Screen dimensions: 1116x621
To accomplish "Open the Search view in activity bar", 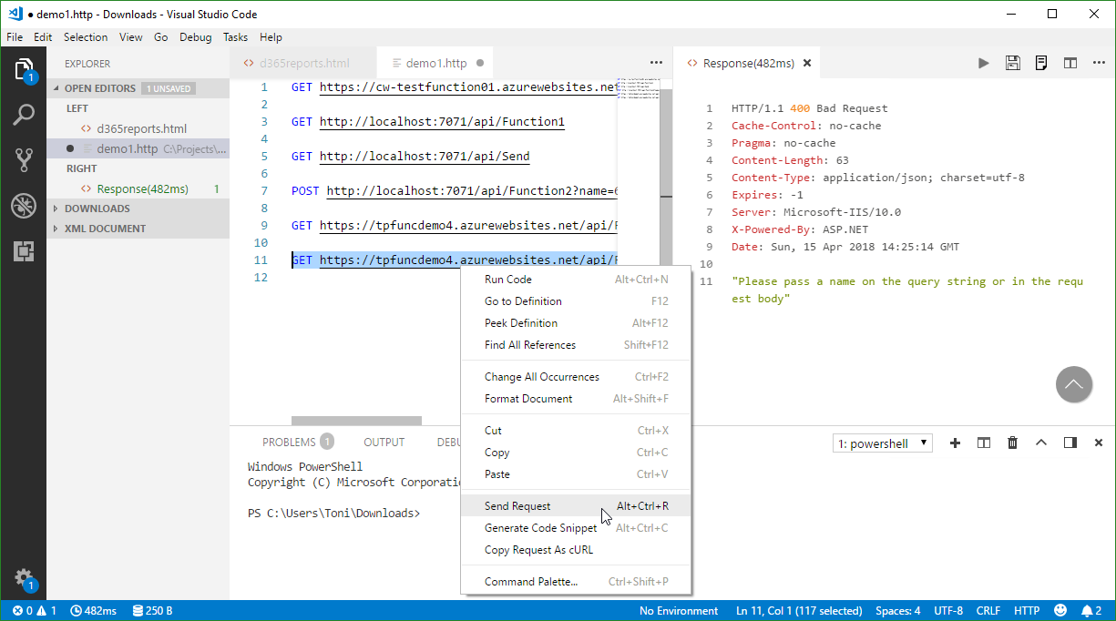I will 24,115.
